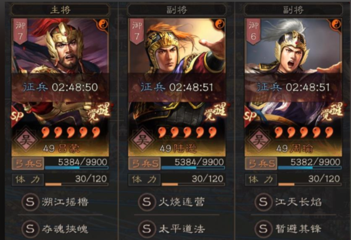Tap 陆逊's 弓兵S troop type label
Viewport: 351px width, 240px height.
click(144, 164)
